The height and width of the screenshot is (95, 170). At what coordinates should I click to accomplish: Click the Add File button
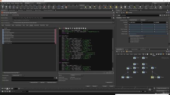click(x=42, y=83)
